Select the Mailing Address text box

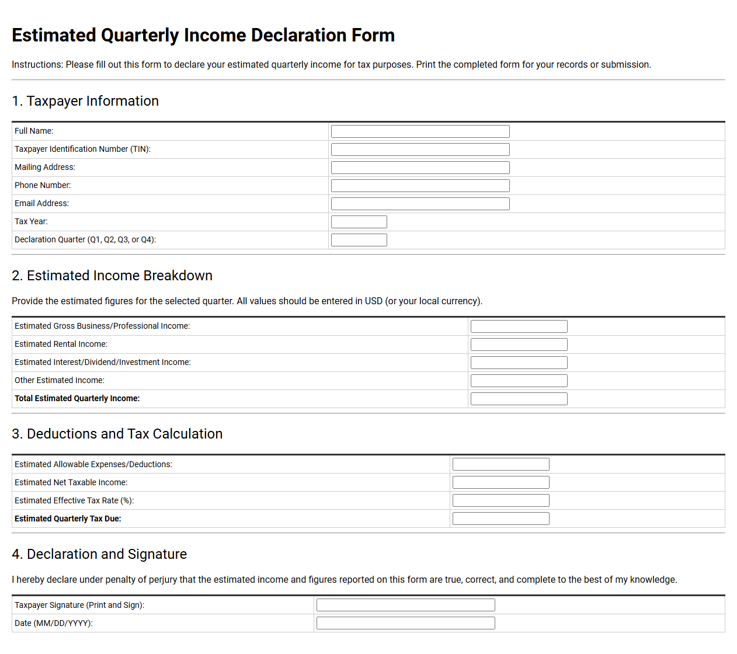pos(420,168)
